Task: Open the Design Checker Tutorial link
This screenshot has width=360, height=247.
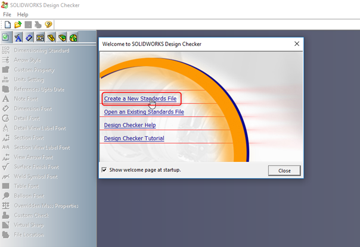Action: coord(134,139)
